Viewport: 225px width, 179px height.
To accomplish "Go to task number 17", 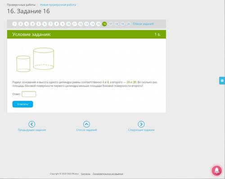I will pos(111,24).
